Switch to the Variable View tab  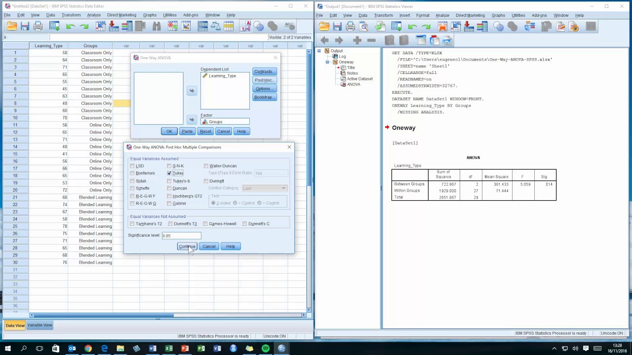(39, 325)
